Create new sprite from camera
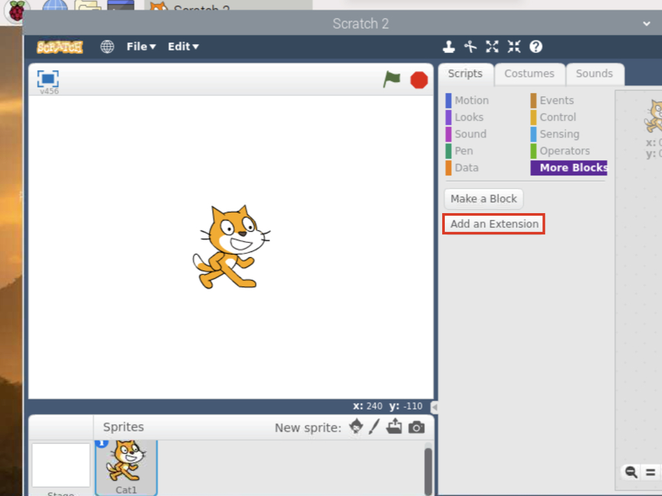The height and width of the screenshot is (496, 662). tap(416, 428)
